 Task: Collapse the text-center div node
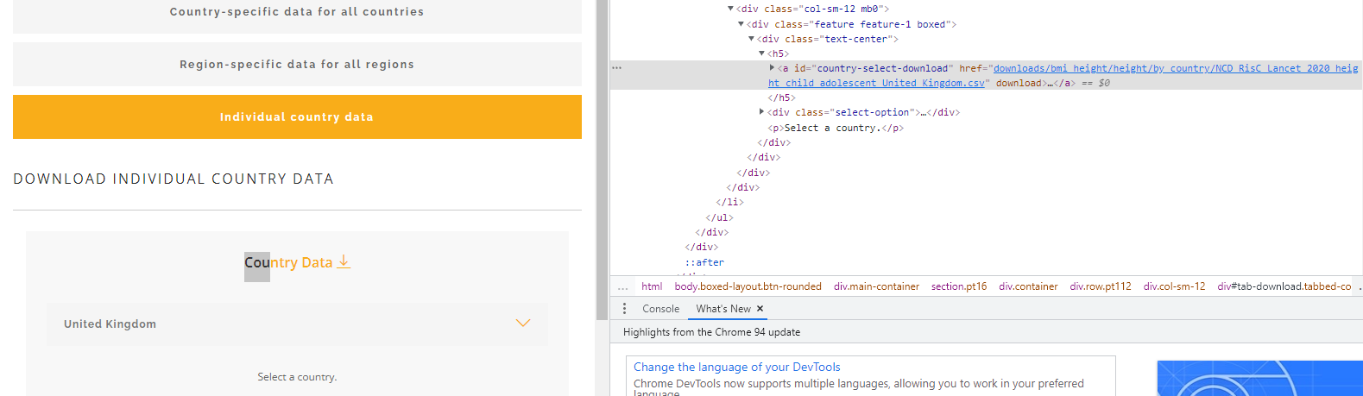click(x=751, y=39)
